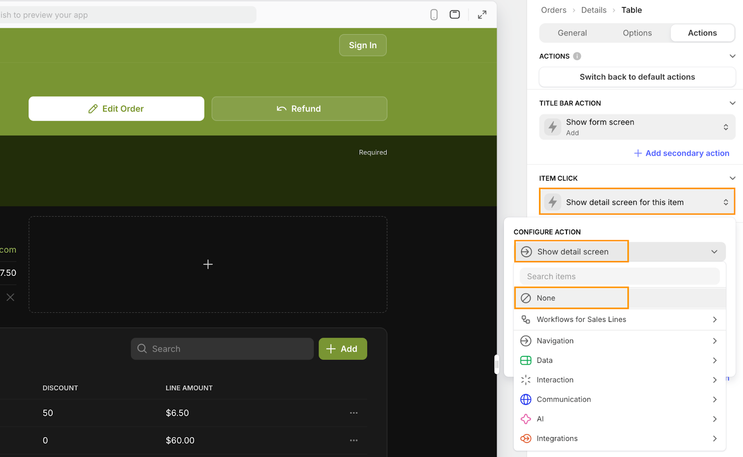The width and height of the screenshot is (743, 457).
Task: Click the Navigation arrow-circle icon
Action: click(x=526, y=341)
